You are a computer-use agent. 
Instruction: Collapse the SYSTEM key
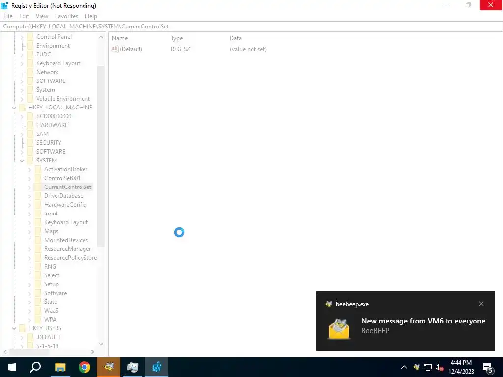pyautogui.click(x=22, y=161)
